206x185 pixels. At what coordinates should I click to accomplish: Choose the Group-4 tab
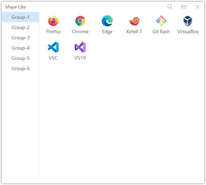pos(20,48)
